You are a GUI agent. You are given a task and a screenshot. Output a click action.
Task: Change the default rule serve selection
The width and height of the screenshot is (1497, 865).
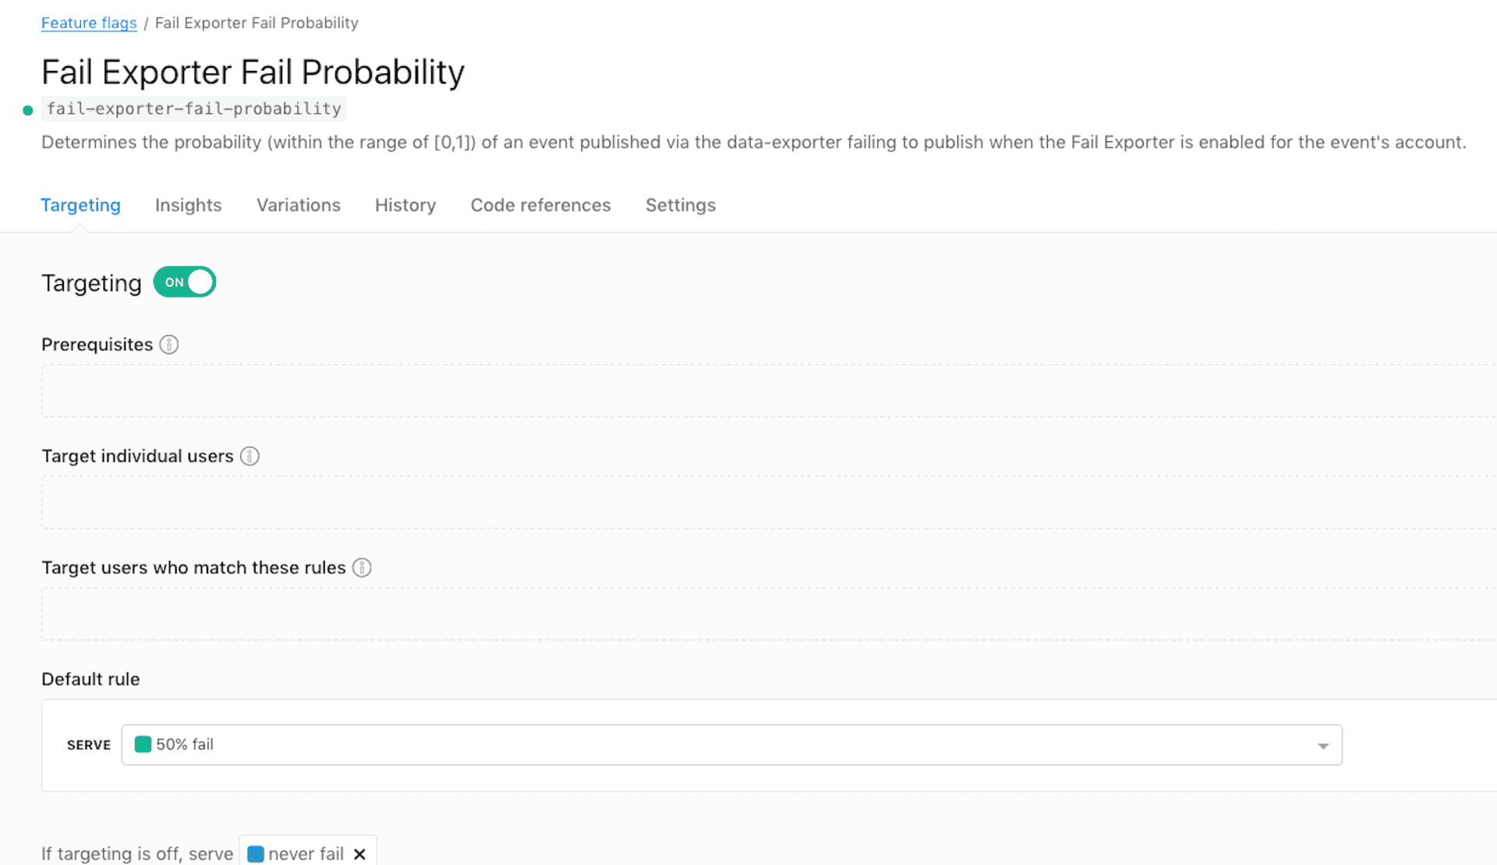point(731,744)
